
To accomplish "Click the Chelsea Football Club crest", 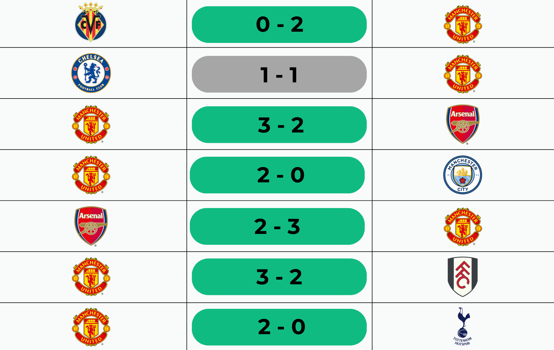I will (x=91, y=73).
